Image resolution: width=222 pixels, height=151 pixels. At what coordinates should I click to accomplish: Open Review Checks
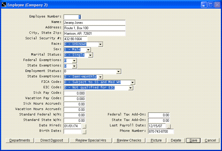point(129,140)
